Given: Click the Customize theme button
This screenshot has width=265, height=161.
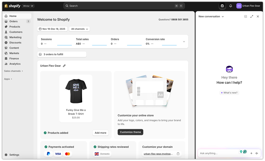Looking at the screenshot, I should pyautogui.click(x=130, y=132).
